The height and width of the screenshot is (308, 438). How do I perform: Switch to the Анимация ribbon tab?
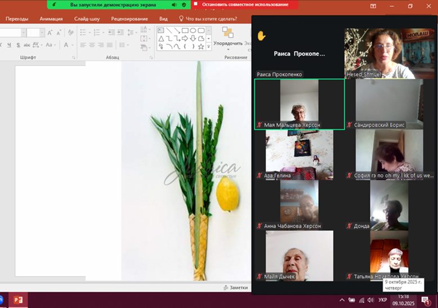pos(51,19)
